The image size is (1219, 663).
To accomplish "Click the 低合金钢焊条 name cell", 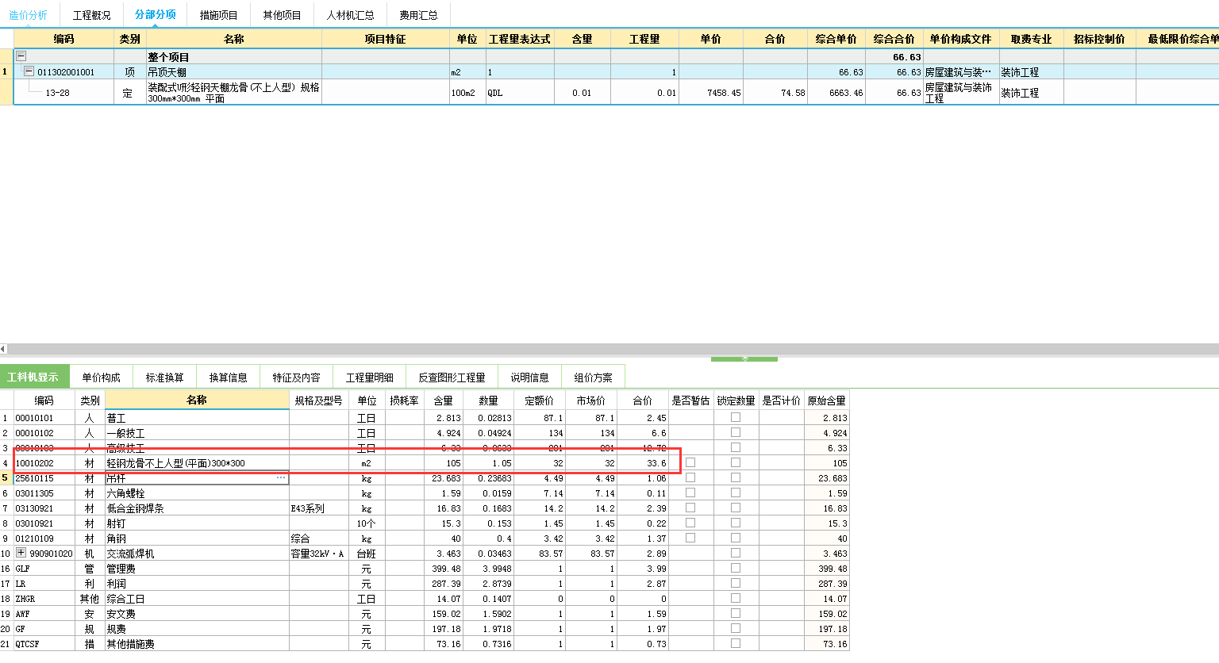I will (x=197, y=508).
